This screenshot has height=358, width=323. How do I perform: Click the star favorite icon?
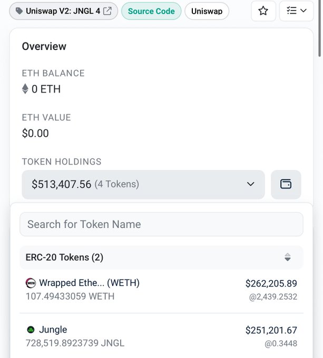pos(263,11)
